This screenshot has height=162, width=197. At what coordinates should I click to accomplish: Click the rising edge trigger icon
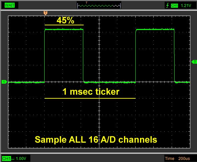167,6
